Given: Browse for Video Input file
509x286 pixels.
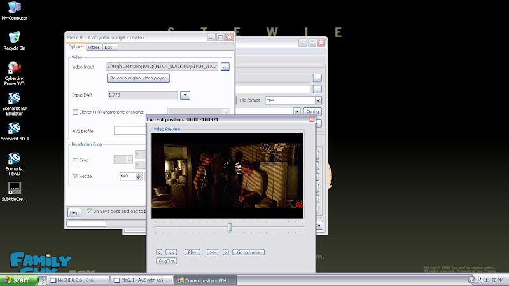Looking at the screenshot, I should click(x=225, y=67).
